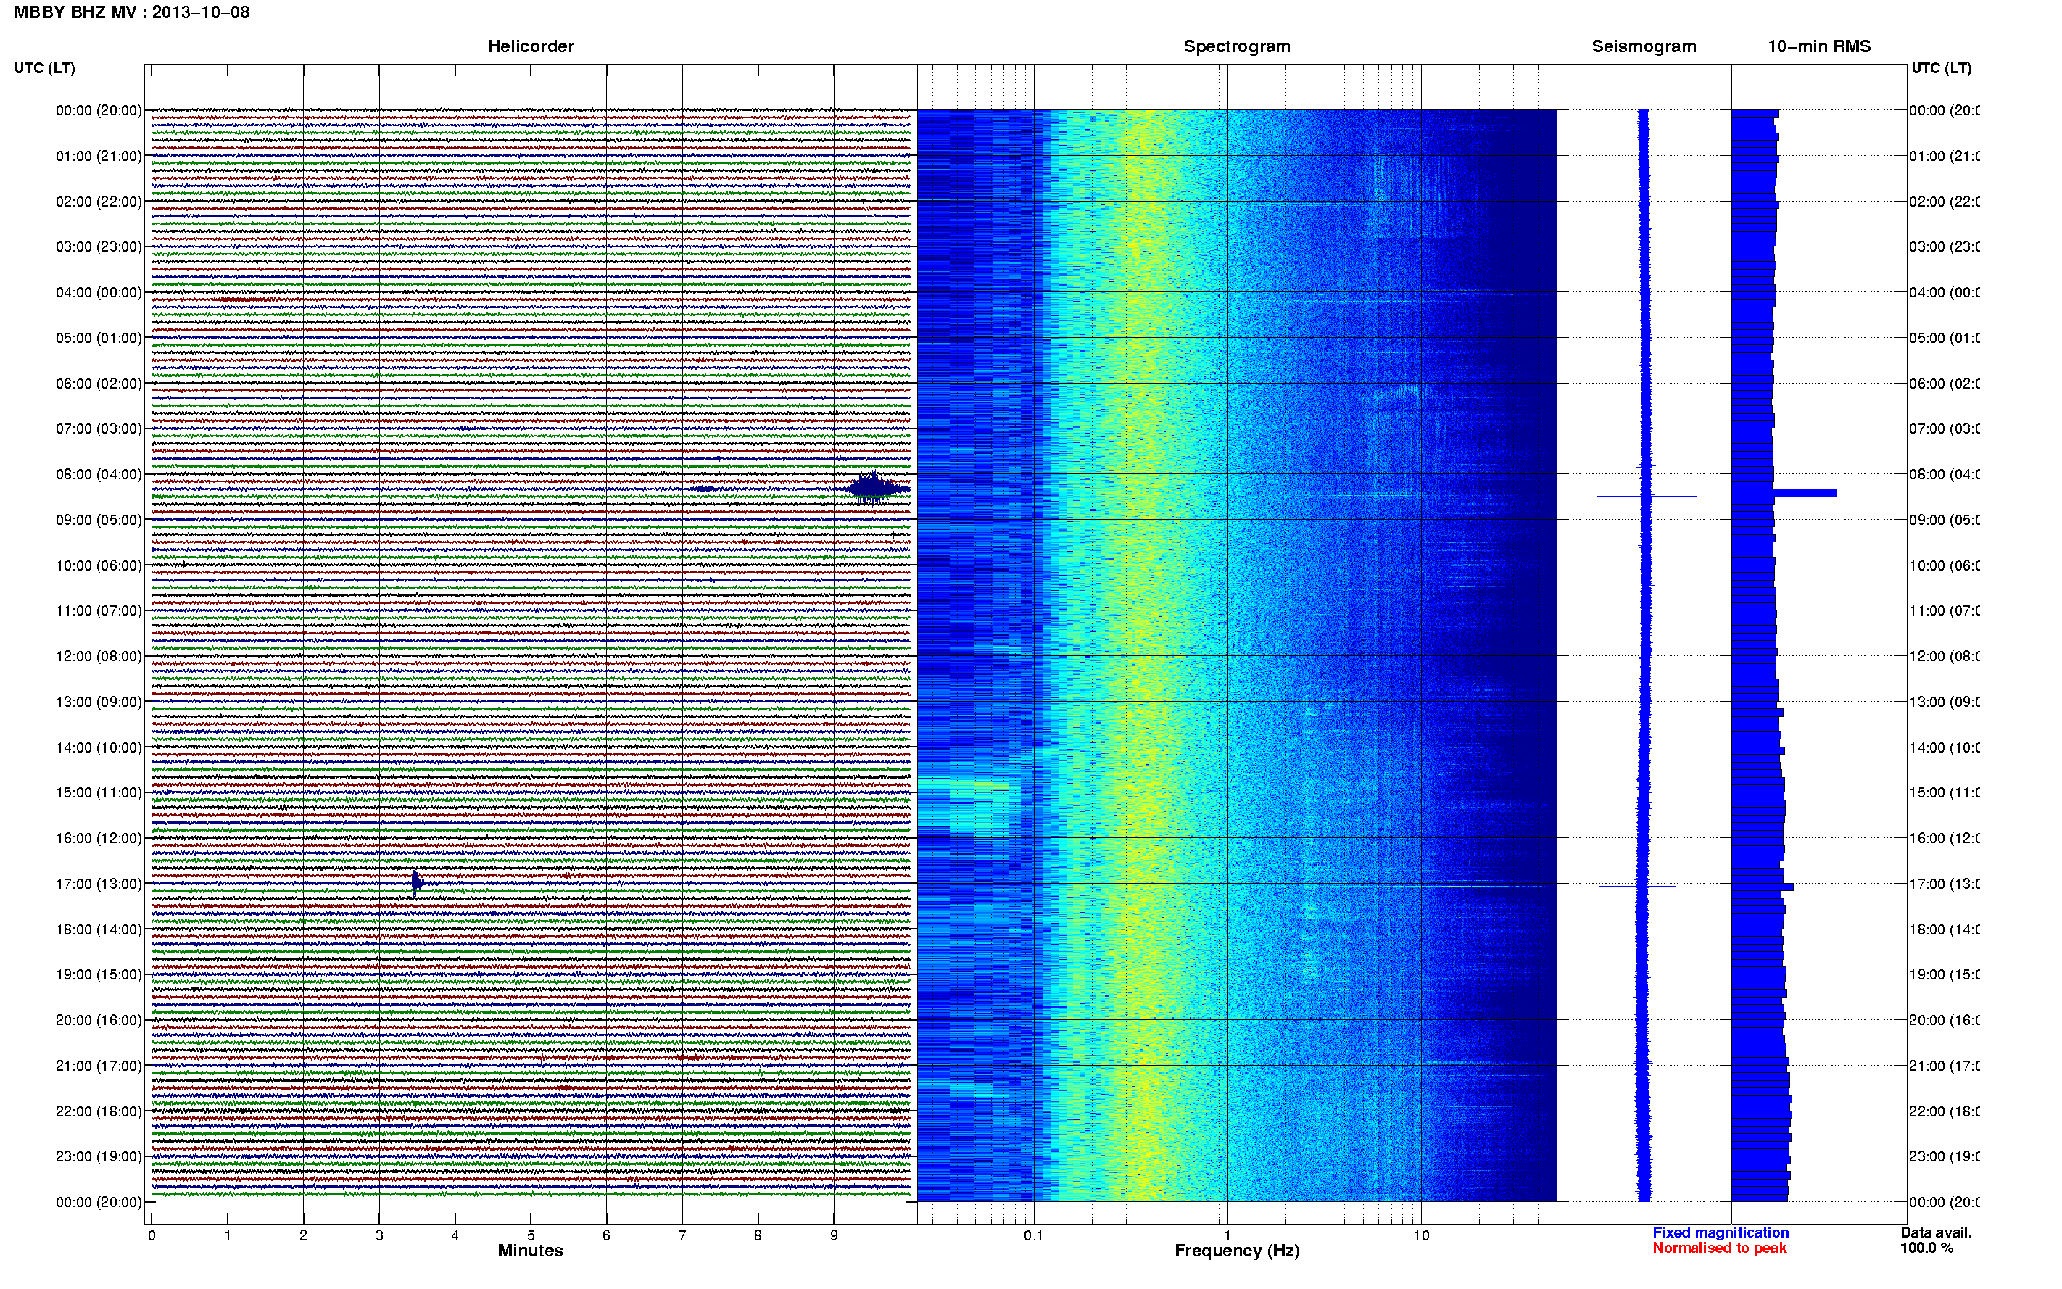This screenshot has height=1289, width=2062.
Task: Click the left-axis 08:00 (04:00) label
Action: pos(99,474)
